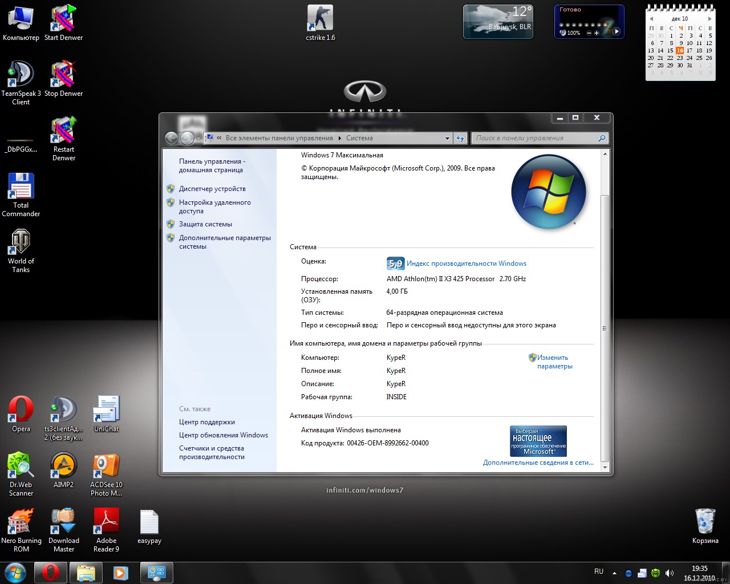The height and width of the screenshot is (584, 730).
Task: Expand the address bar history dropdown
Action: (447, 138)
